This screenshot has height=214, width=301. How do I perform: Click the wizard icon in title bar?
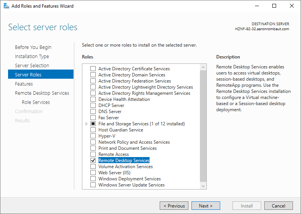pos(6,6)
